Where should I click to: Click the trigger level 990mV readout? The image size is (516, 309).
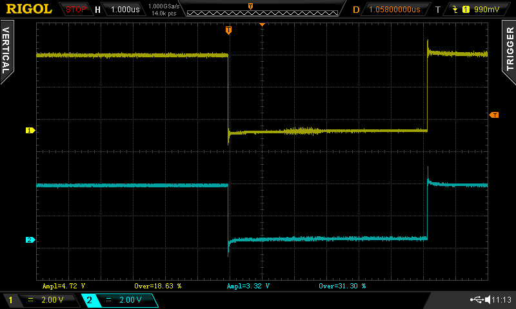[487, 10]
